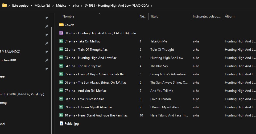Click the 'The Blue Sky' title cell

159,66
